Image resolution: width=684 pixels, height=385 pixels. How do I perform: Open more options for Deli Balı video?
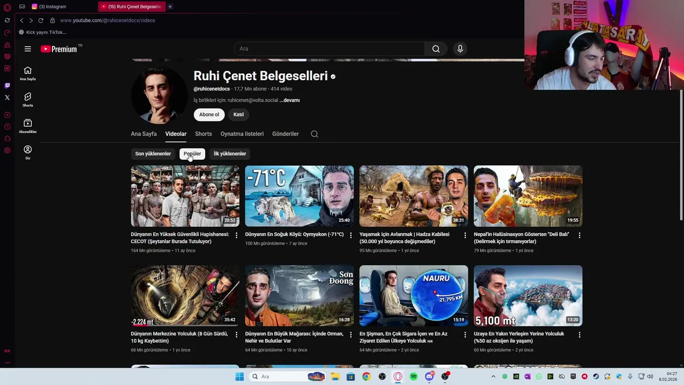click(x=579, y=235)
